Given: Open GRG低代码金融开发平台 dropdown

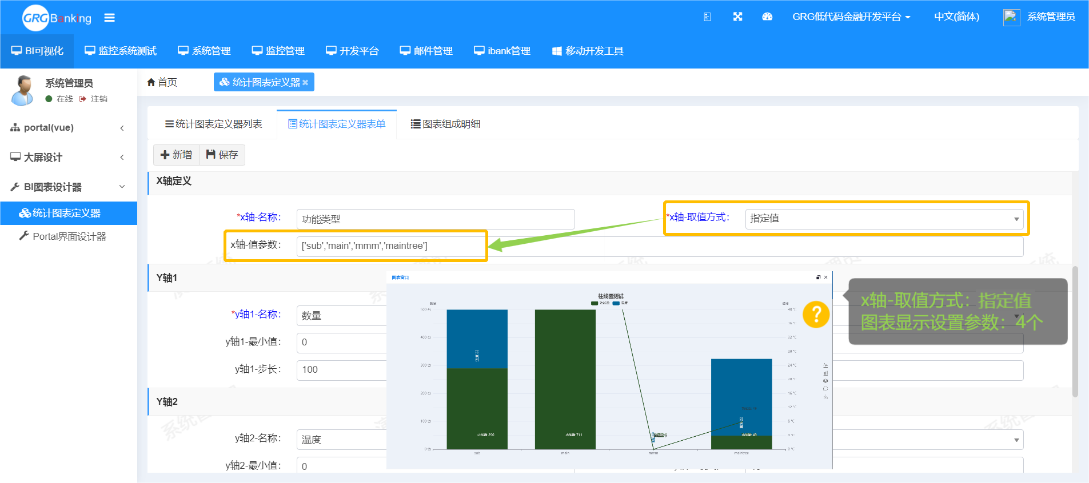Looking at the screenshot, I should (851, 17).
